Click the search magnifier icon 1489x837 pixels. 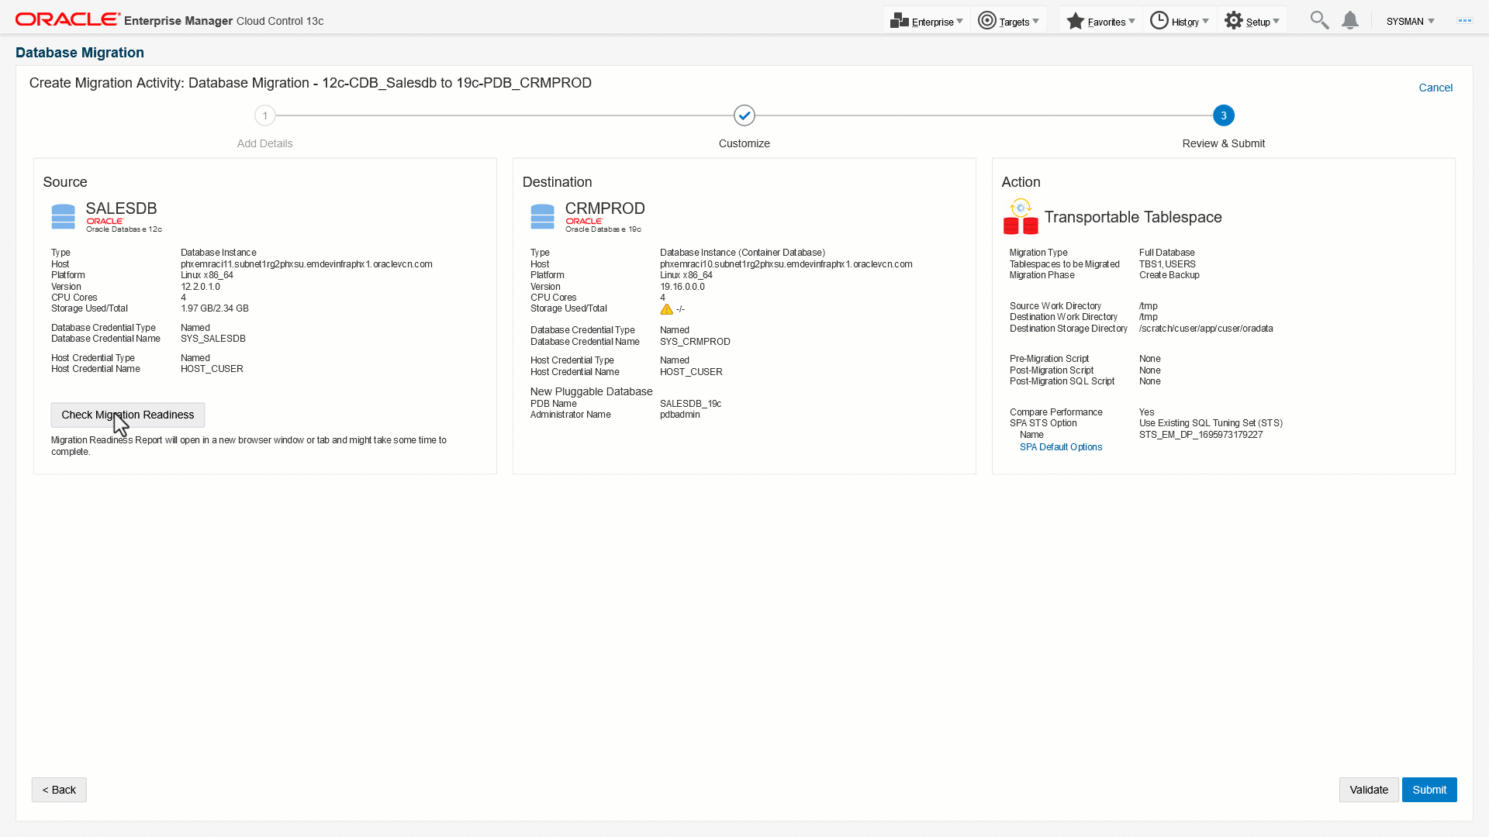coord(1318,20)
